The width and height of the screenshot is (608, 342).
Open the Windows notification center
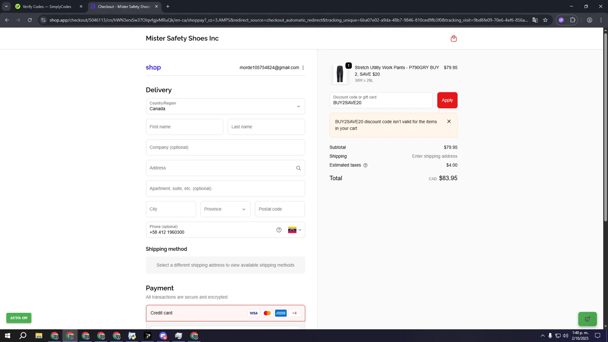point(597,336)
